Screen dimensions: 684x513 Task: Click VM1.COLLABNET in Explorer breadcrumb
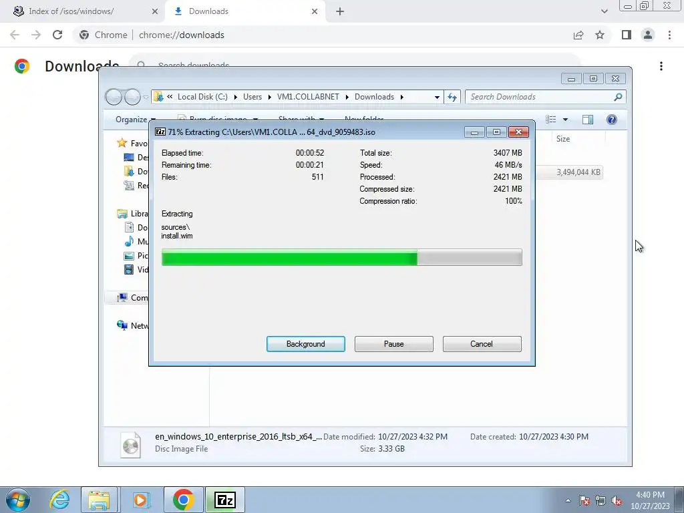(x=308, y=97)
